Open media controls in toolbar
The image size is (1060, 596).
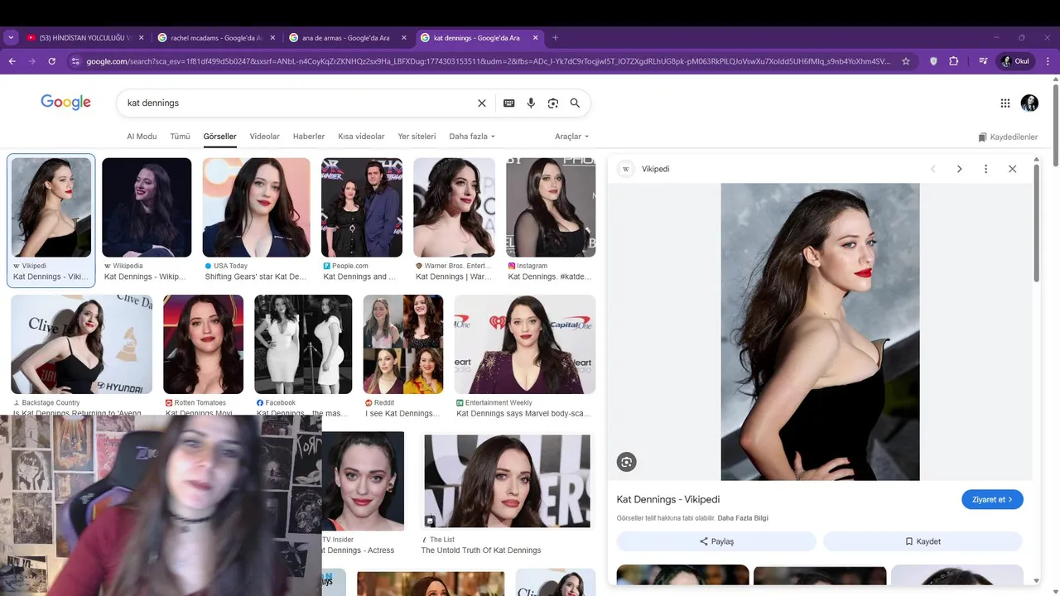coord(983,61)
